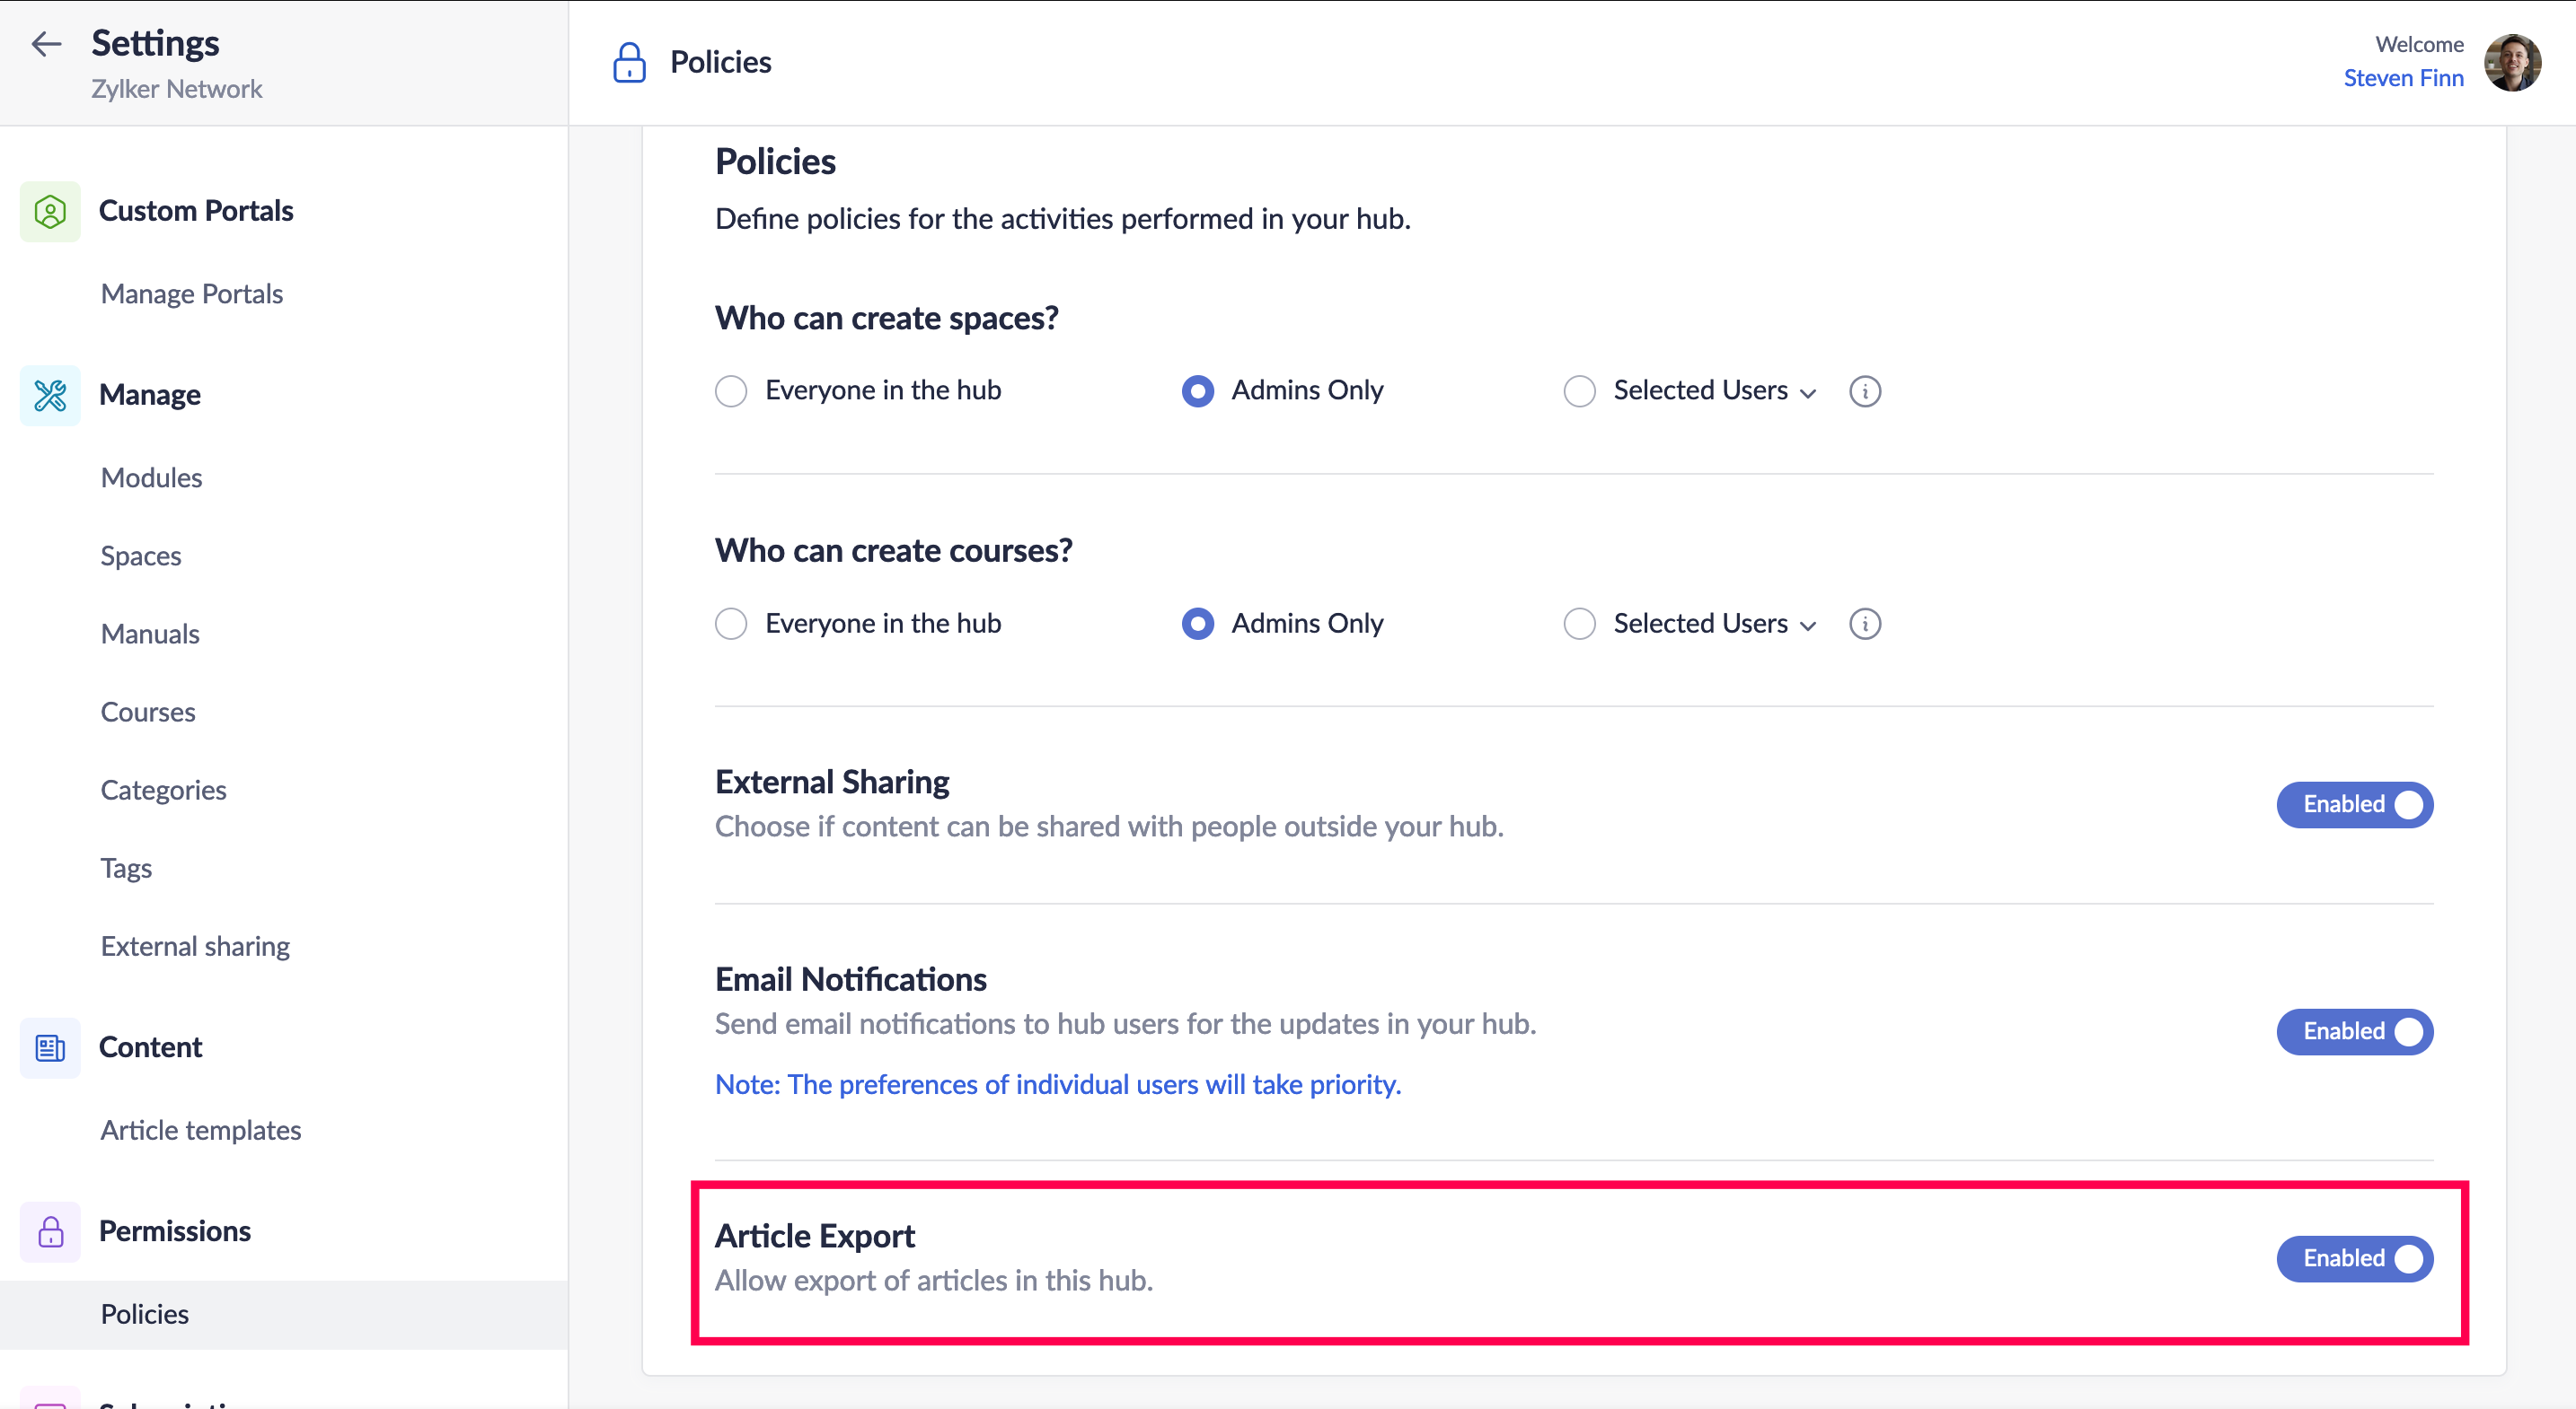This screenshot has height=1409, width=2576.
Task: Open External sharing sidebar link
Action: tap(195, 946)
